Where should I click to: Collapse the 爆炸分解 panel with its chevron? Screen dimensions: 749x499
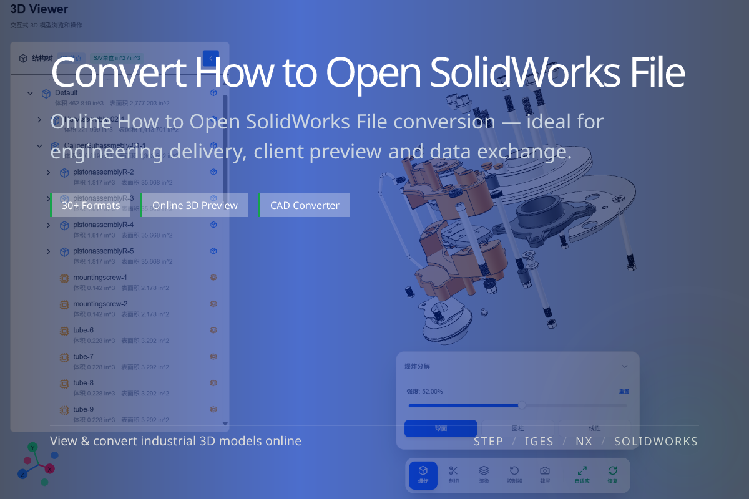pos(625,367)
